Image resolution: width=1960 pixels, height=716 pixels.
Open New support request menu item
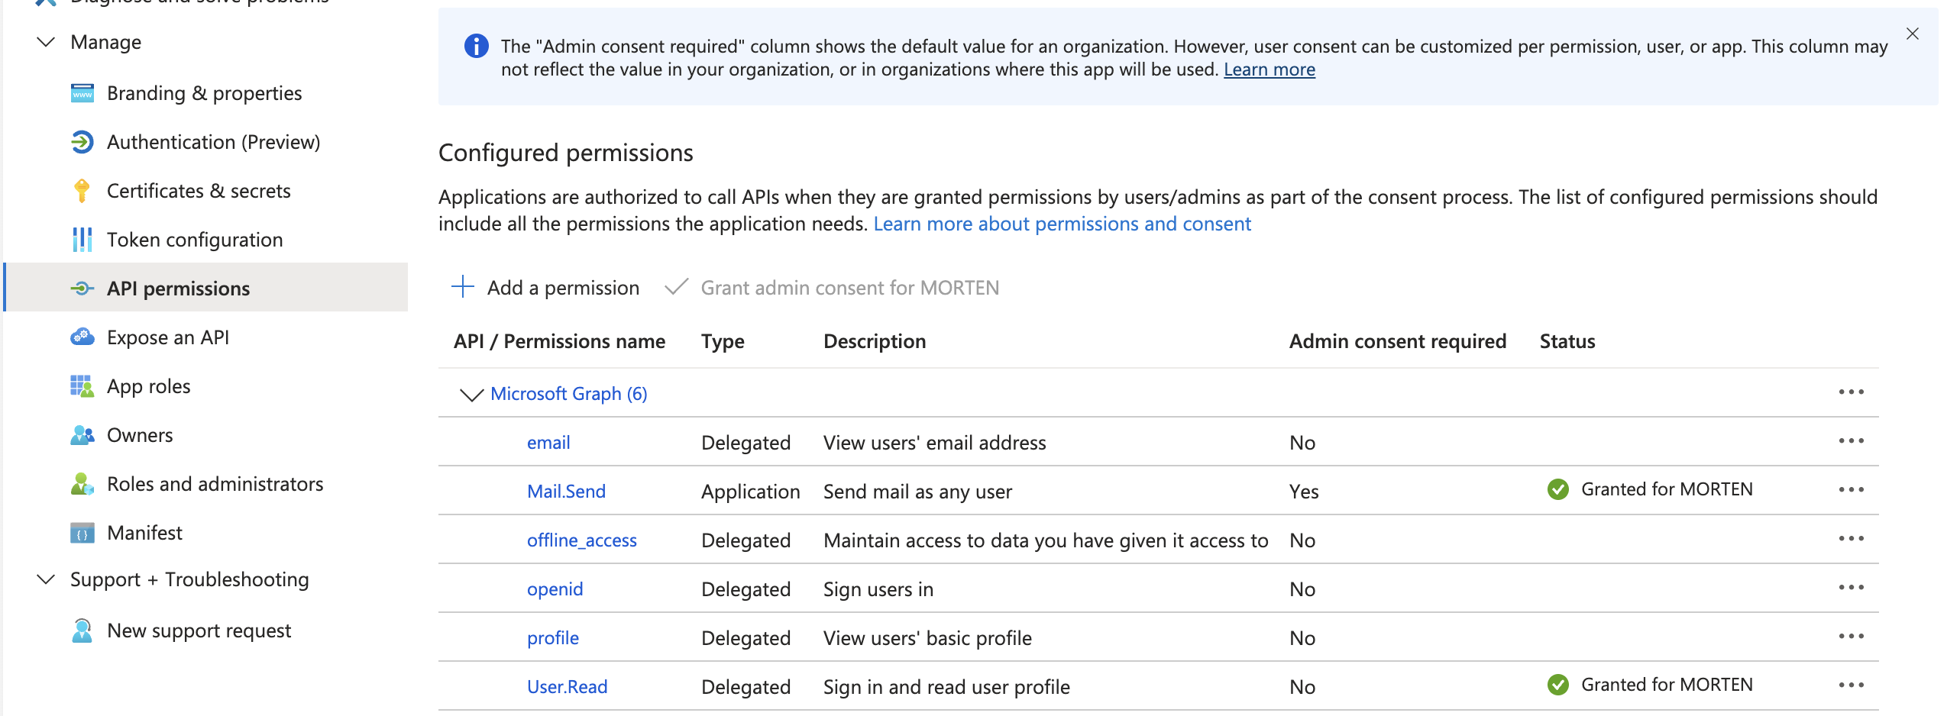206,631
